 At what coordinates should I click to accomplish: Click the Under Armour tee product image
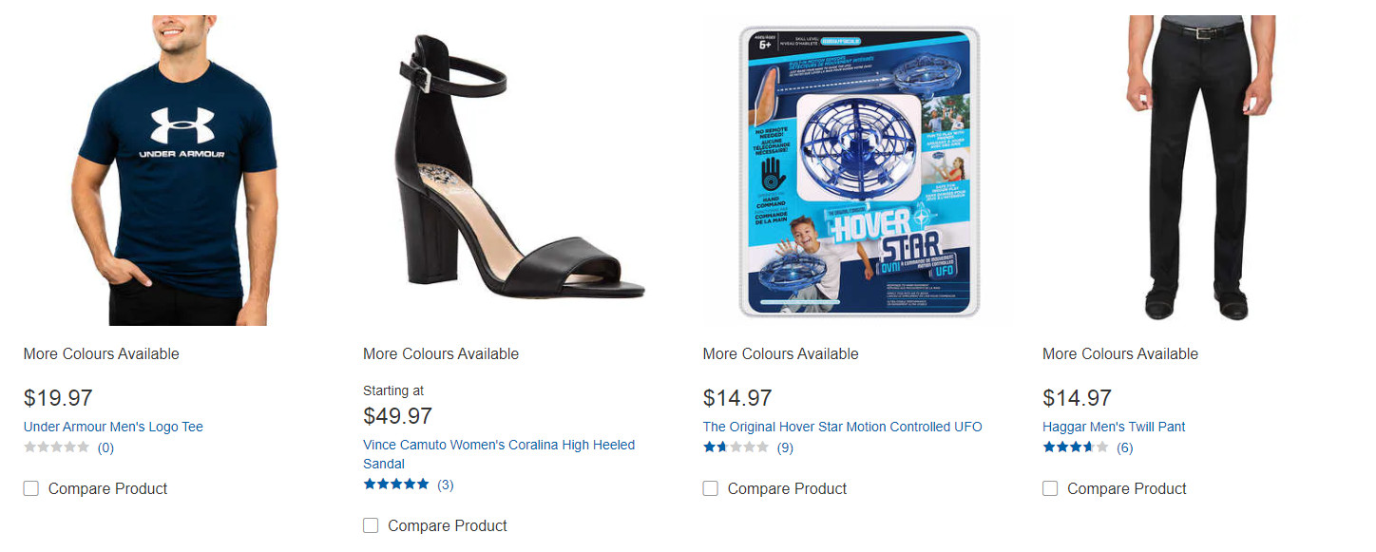click(x=175, y=171)
